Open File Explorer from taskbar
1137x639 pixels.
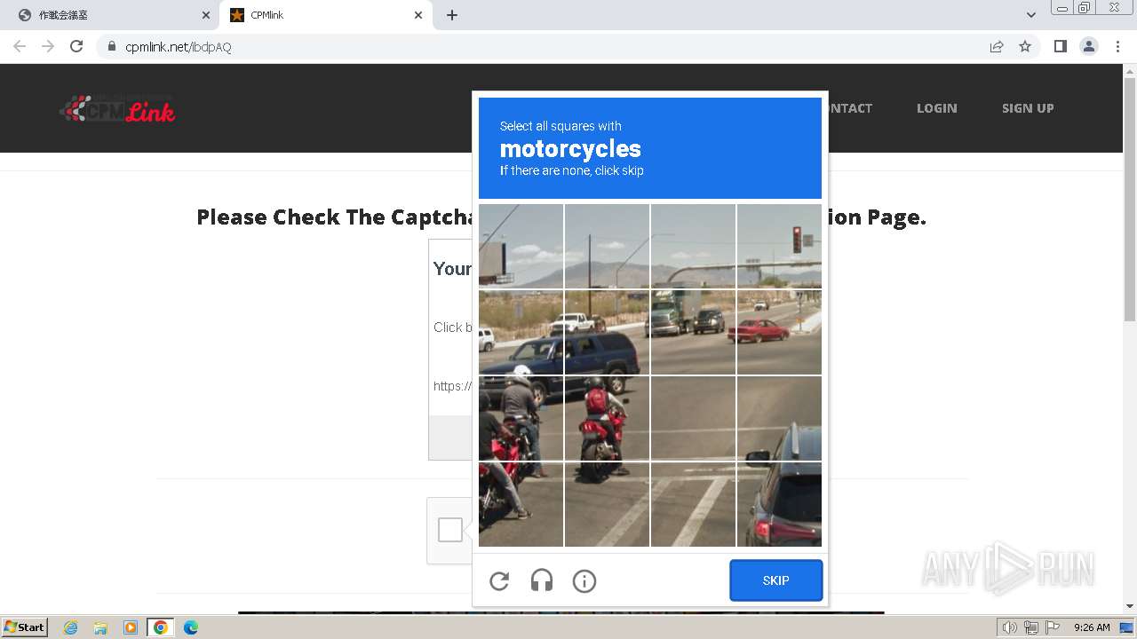[x=100, y=627]
